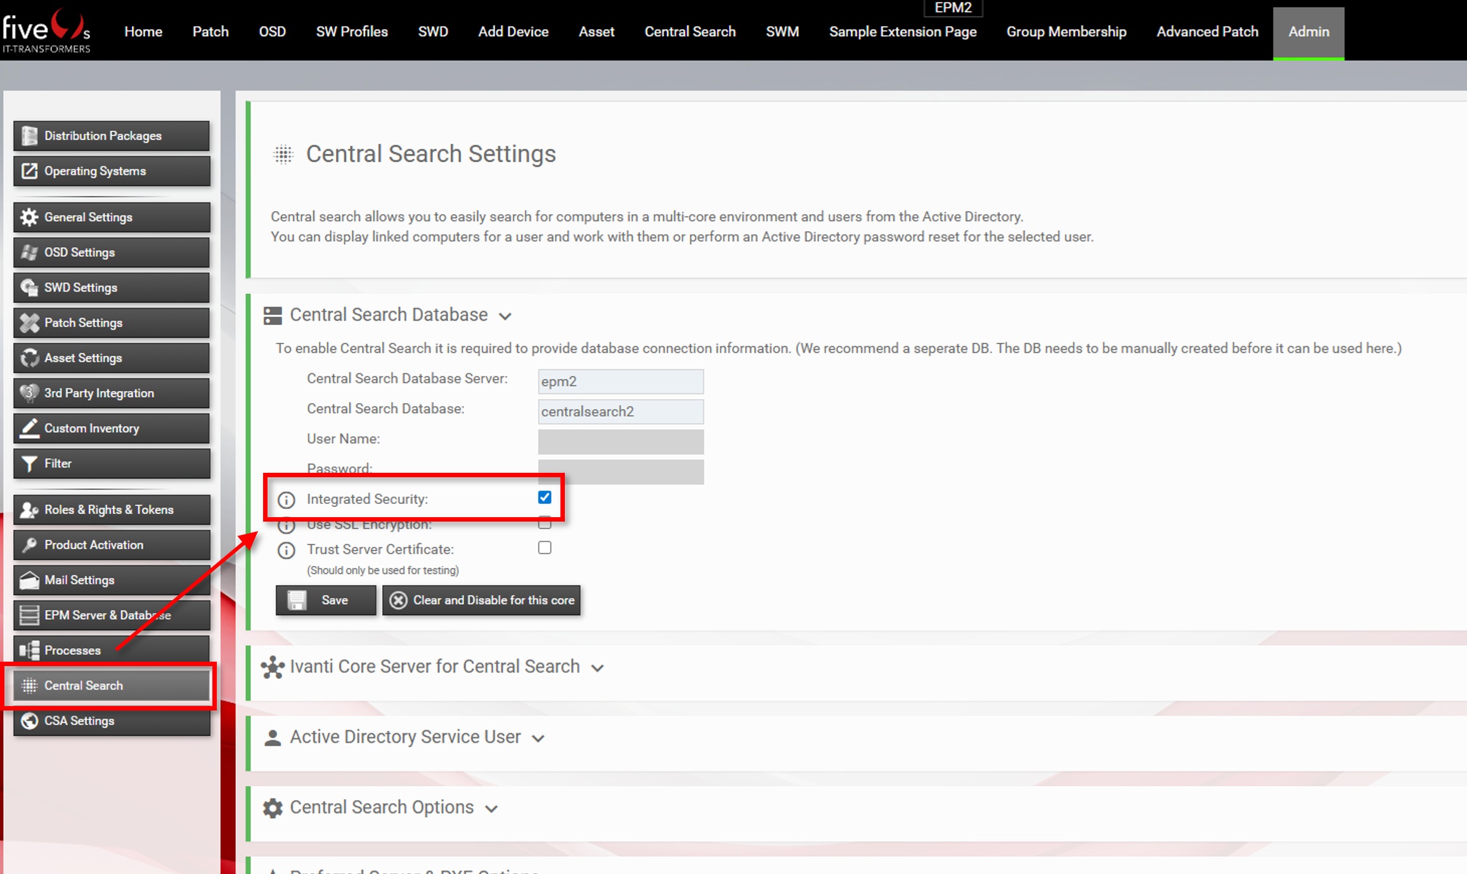Click the Ivanti Core Server section icon
Image resolution: width=1467 pixels, height=874 pixels.
tap(273, 667)
